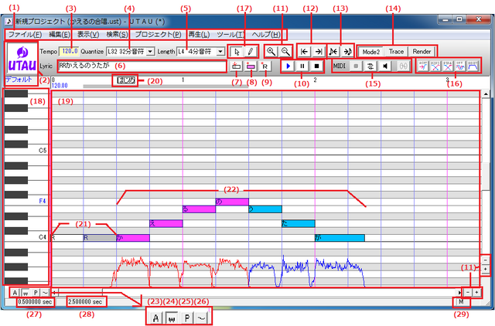Select the blue が note
The image size is (495, 326).
[340, 238]
